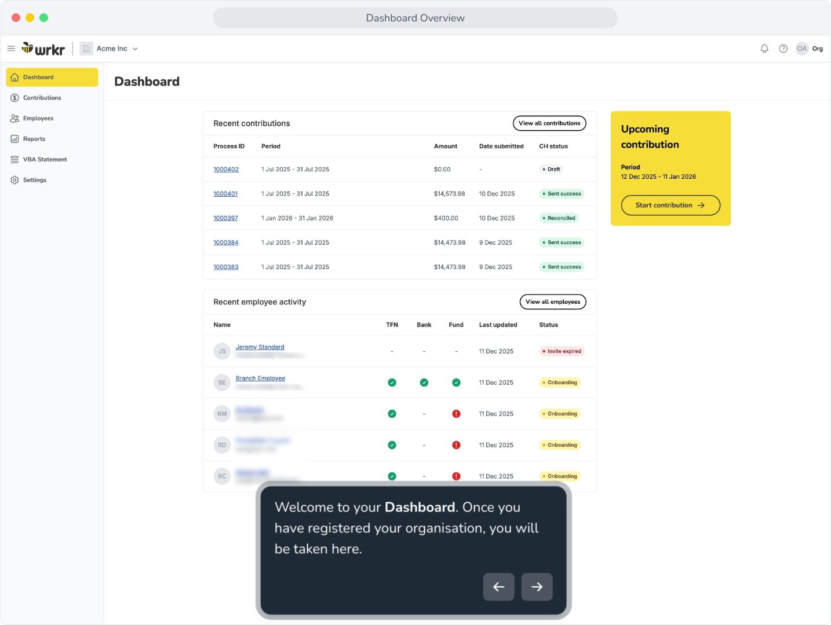Open help via the question mark icon
The height and width of the screenshot is (625, 831).
point(783,49)
